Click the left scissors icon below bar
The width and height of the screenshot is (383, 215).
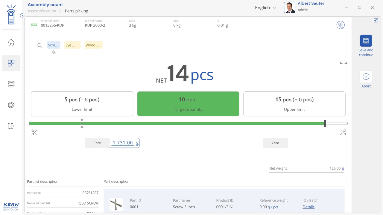34,133
